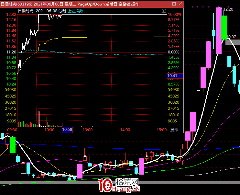Image resolution: width=240 pixels, height=195 pixels.
Task: Click the 8.57% red percentage label
Action: (x=173, y=20)
